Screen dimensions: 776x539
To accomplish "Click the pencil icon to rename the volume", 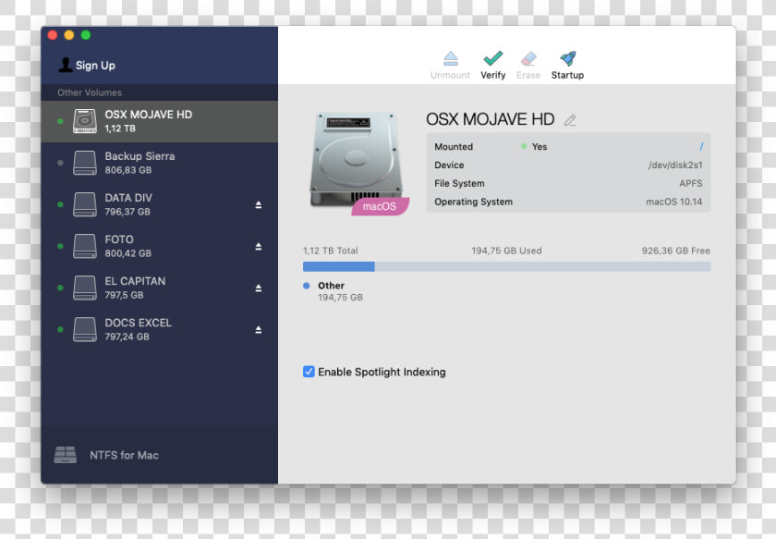I will click(x=570, y=120).
